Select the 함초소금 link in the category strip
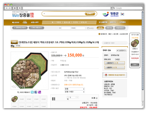 coord(67,22)
